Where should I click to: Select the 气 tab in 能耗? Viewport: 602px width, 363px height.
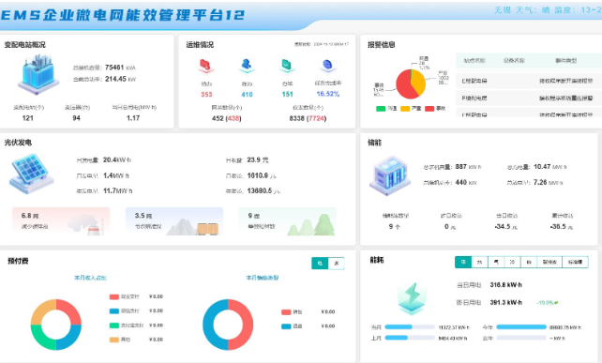point(496,262)
